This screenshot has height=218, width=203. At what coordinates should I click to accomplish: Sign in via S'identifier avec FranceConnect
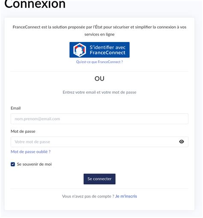coord(99,50)
